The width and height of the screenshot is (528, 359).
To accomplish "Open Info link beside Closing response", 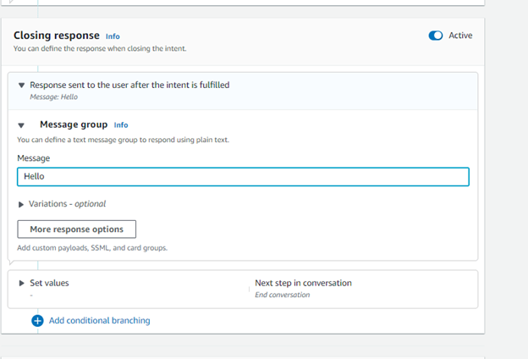I will 113,36.
